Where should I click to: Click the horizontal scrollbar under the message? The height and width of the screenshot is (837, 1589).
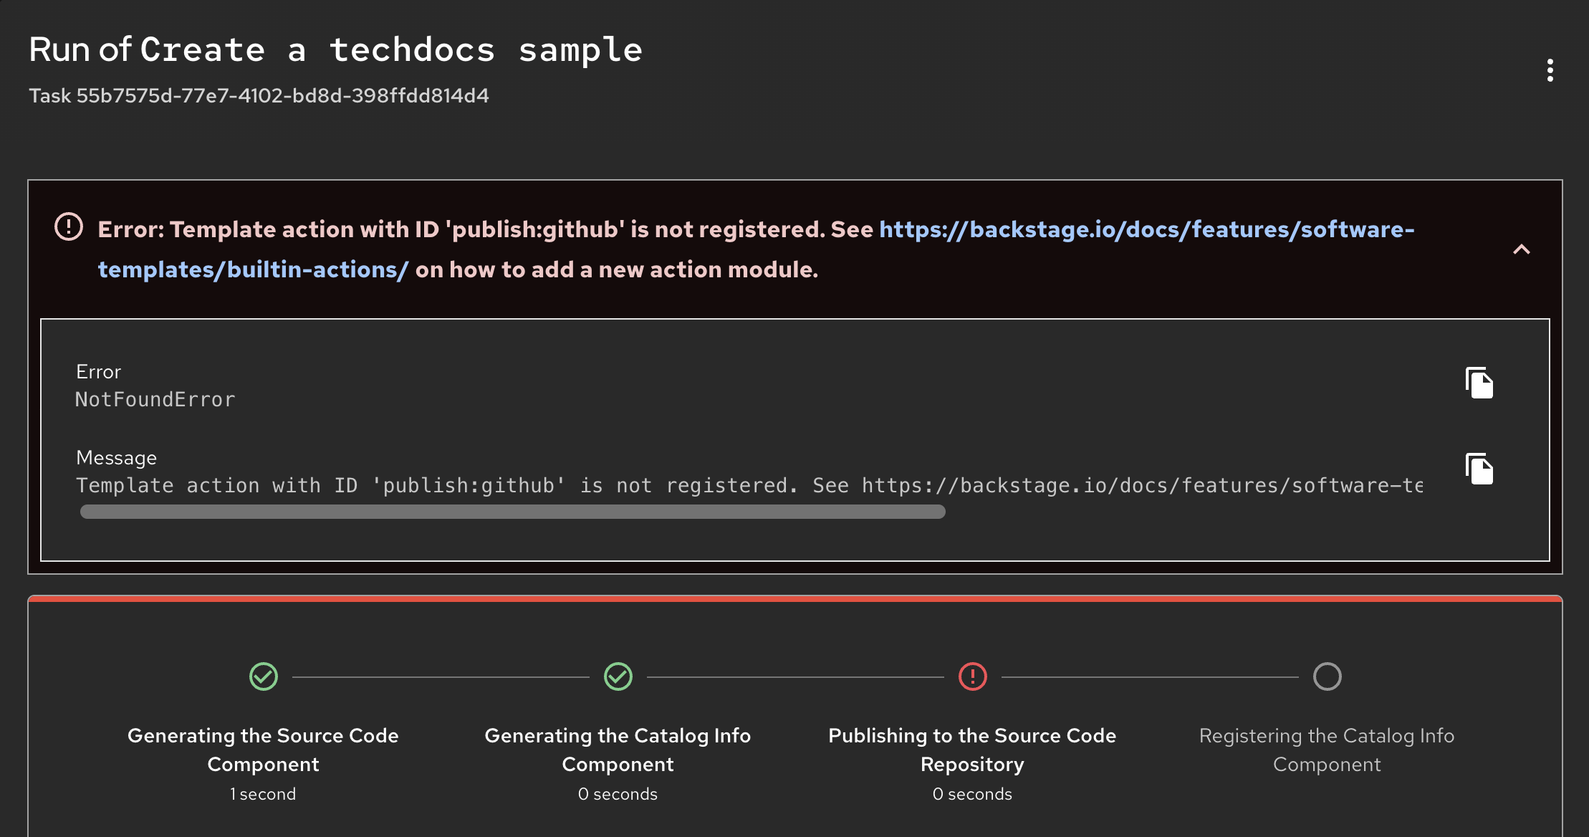(x=513, y=512)
